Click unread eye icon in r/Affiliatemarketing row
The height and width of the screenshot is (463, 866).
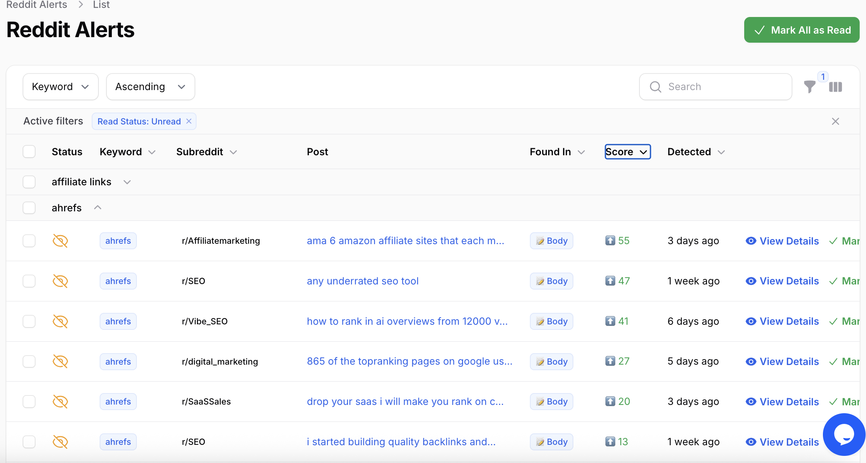click(60, 241)
